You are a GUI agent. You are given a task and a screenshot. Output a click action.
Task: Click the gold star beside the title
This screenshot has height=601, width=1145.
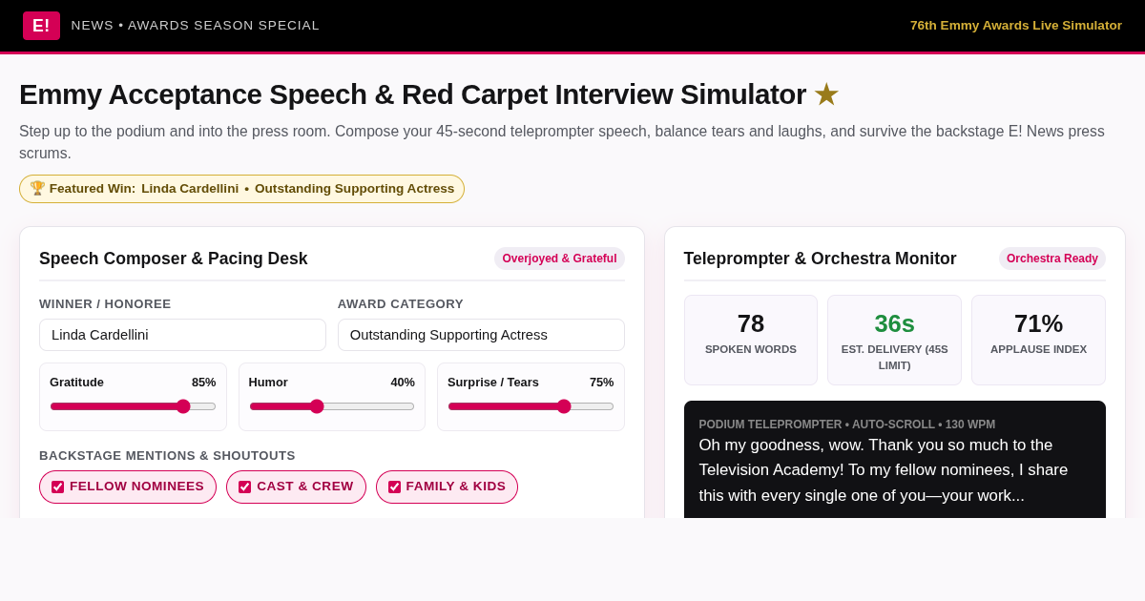coord(826,94)
